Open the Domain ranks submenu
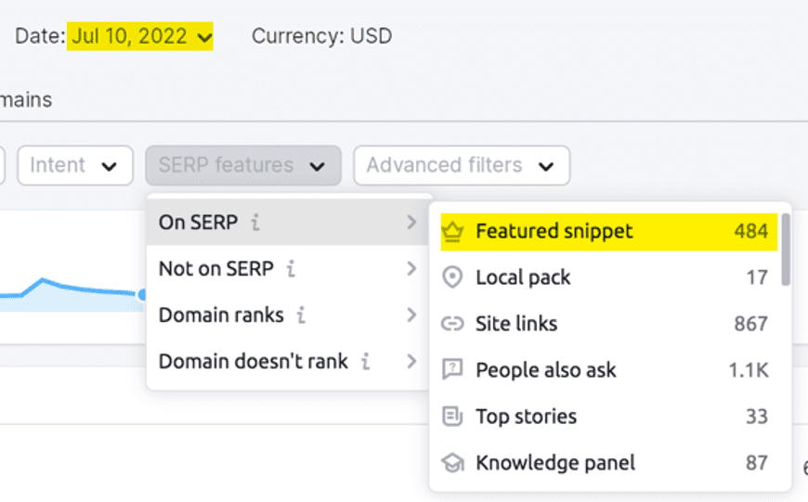808x502 pixels. point(221,315)
